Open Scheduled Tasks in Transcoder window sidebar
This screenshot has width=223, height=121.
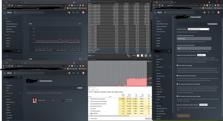tap(161, 97)
